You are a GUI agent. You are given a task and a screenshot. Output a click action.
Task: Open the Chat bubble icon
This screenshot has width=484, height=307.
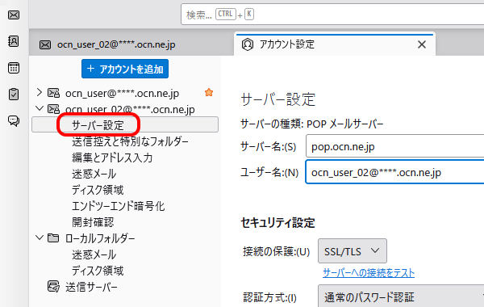14,120
